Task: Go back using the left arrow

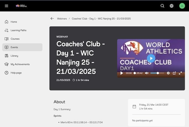Action: [52, 18]
